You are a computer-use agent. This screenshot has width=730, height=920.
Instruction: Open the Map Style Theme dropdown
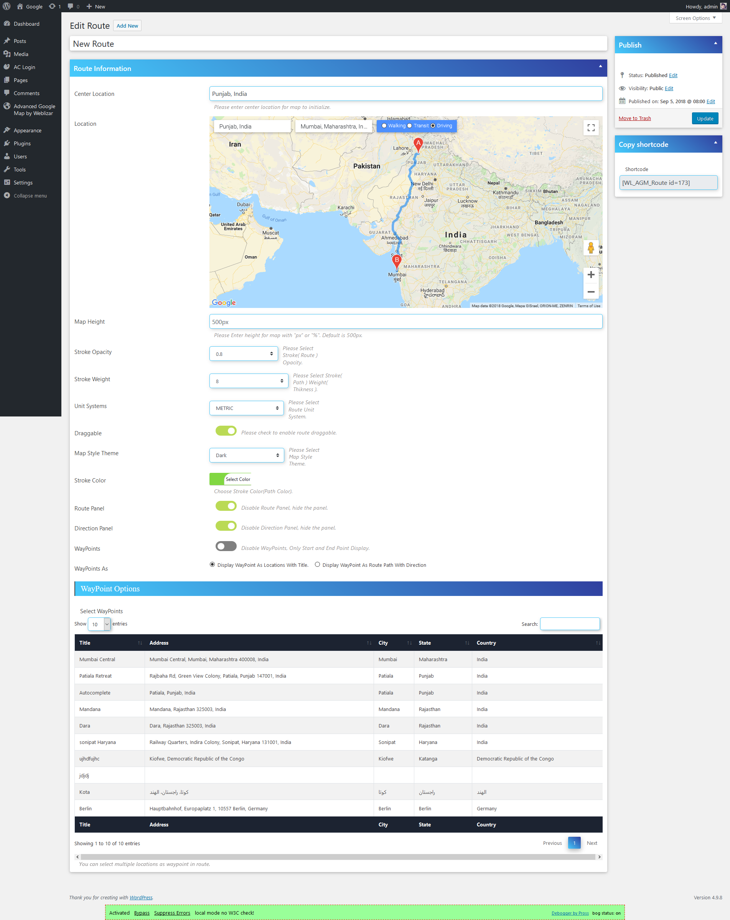pyautogui.click(x=247, y=455)
